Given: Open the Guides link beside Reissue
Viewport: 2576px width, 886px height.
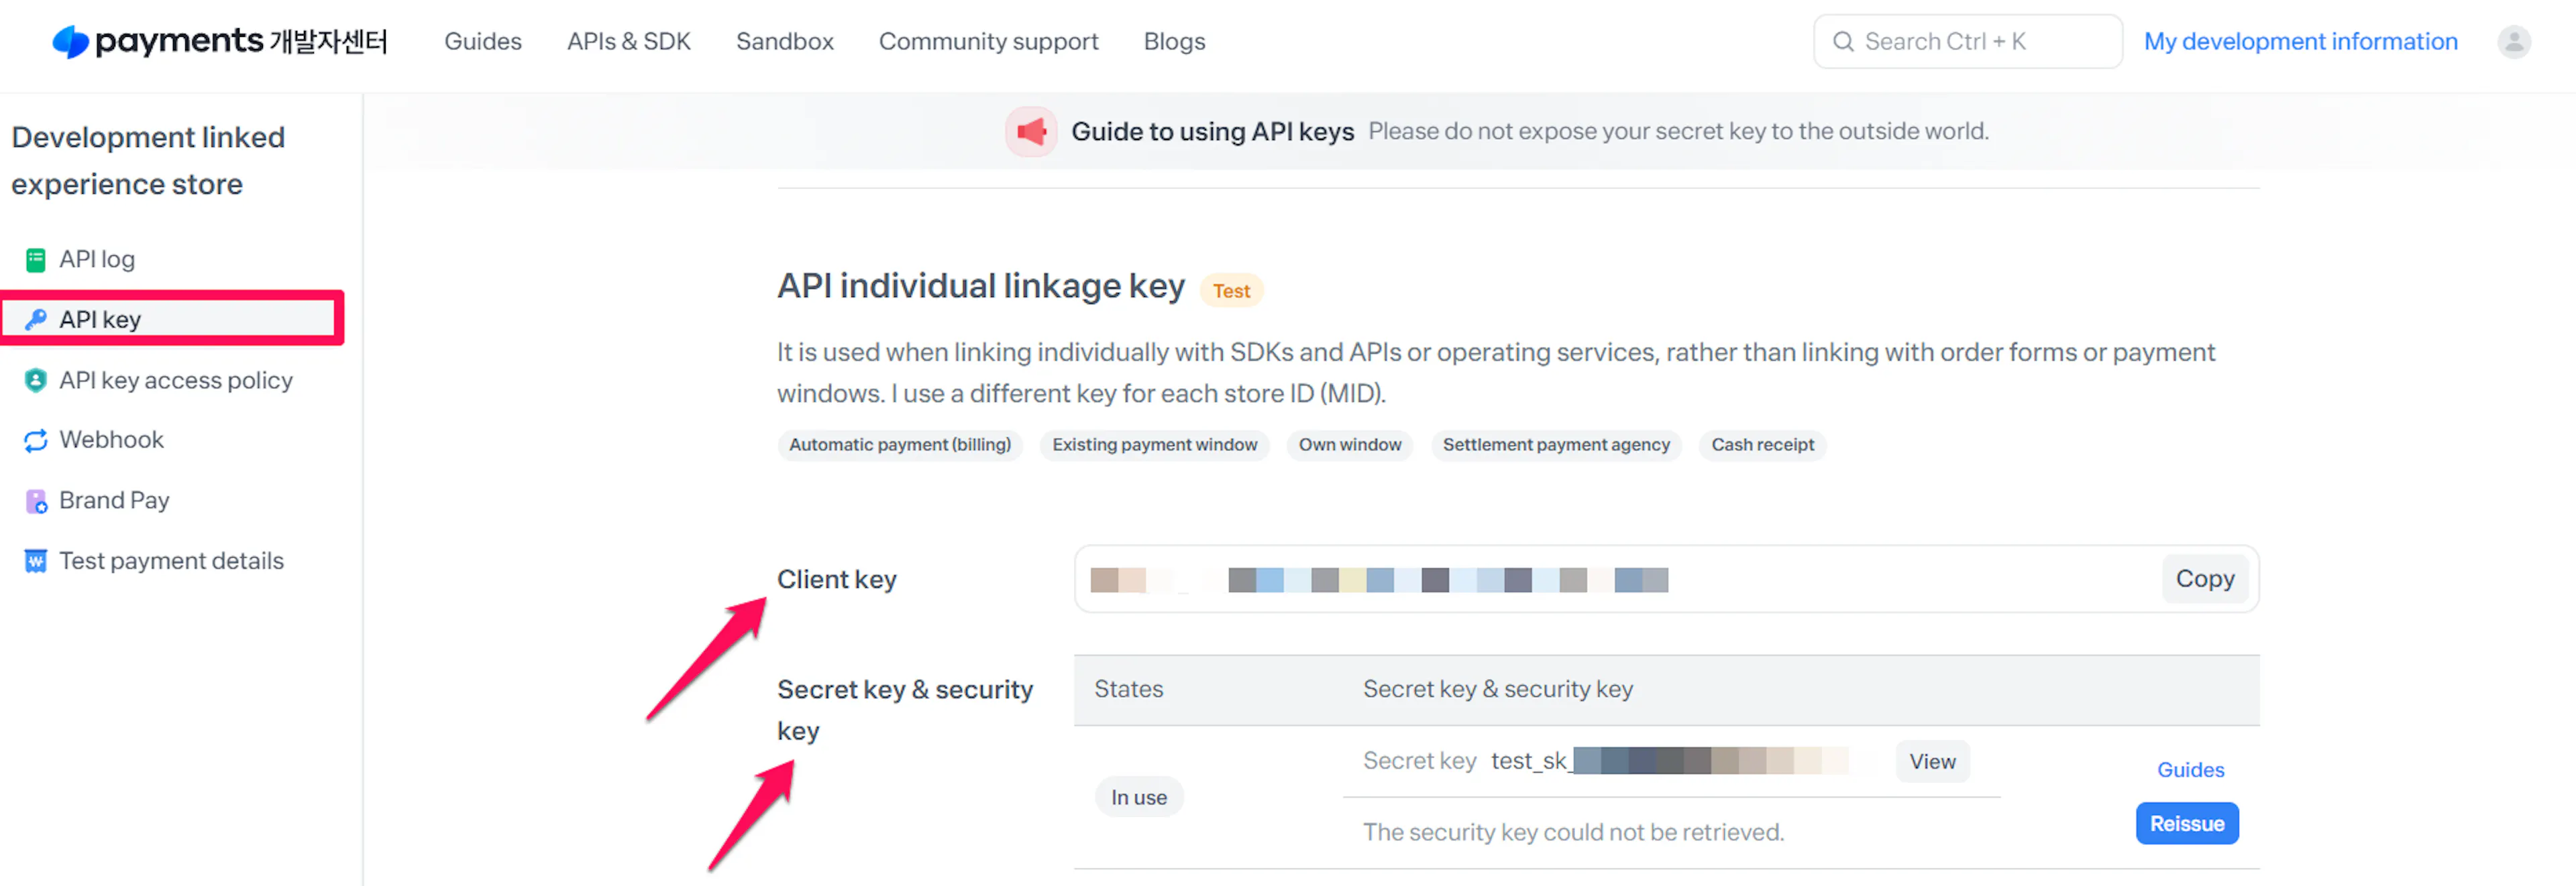Looking at the screenshot, I should [2190, 770].
